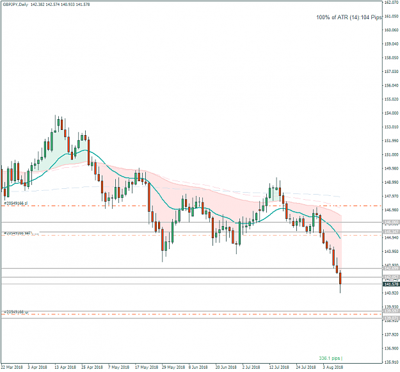Click the '29 May 2018' date label
Viewport: 400px width, 372px height.
(x=173, y=367)
